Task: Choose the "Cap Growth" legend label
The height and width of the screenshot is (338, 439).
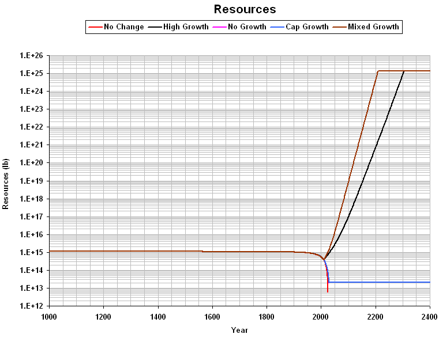Action: point(307,26)
